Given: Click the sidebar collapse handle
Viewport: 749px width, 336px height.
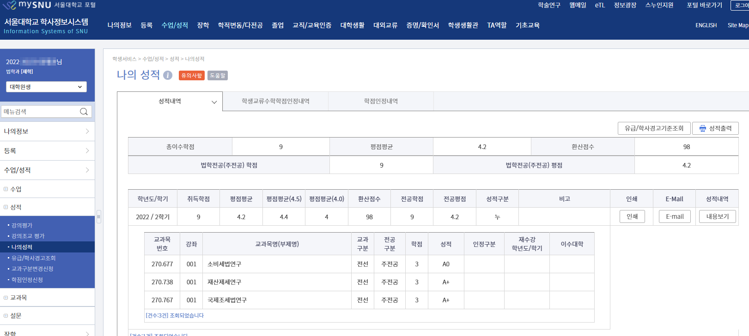Looking at the screenshot, I should [x=98, y=217].
